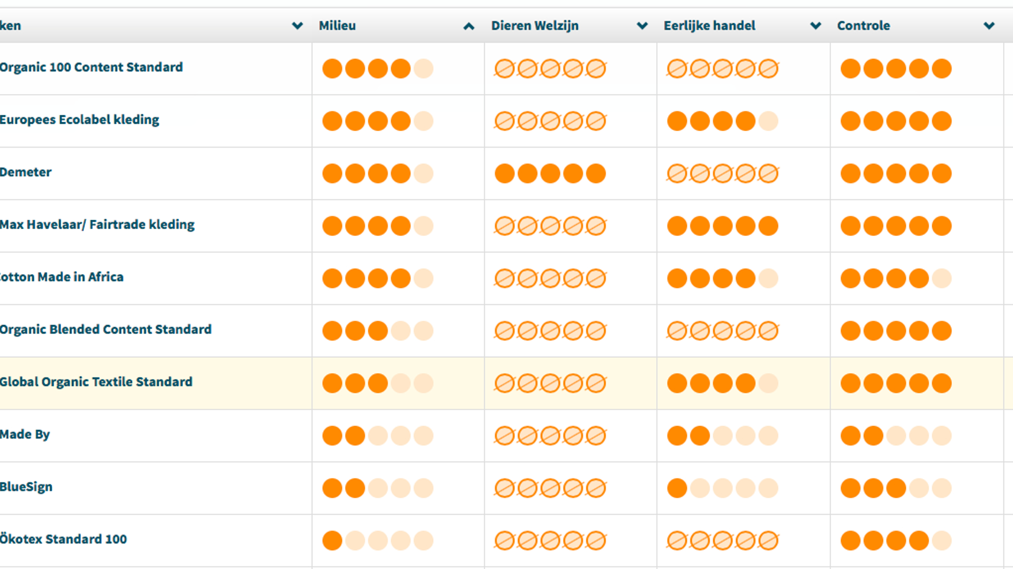The height and width of the screenshot is (569, 1013).
Task: Click Milieu rating dots for Organic 100 Content Standard
Action: tap(378, 68)
